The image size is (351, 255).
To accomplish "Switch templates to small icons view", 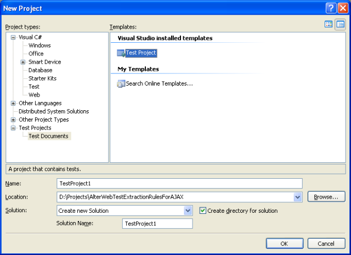I will (341, 24).
